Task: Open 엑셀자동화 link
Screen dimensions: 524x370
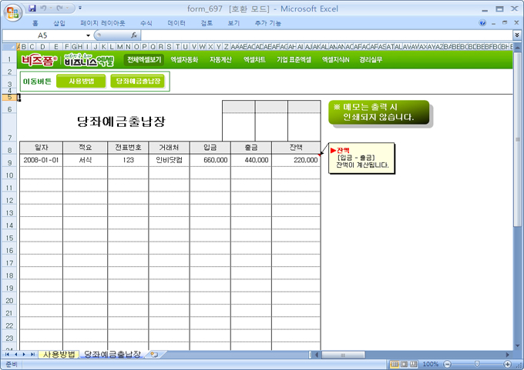Action: [184, 60]
